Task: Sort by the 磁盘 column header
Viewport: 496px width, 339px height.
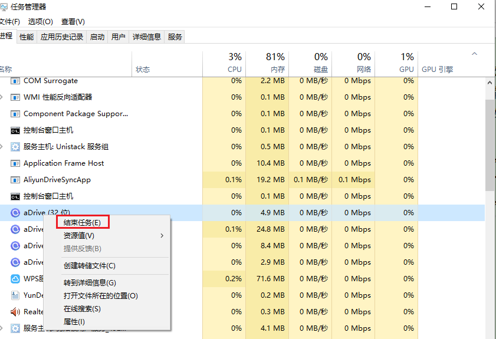Action: [x=310, y=63]
